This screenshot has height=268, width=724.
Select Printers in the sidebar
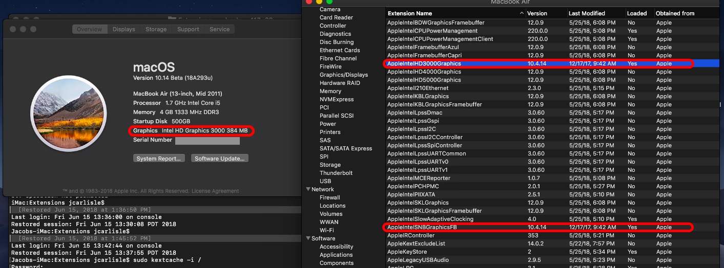330,132
